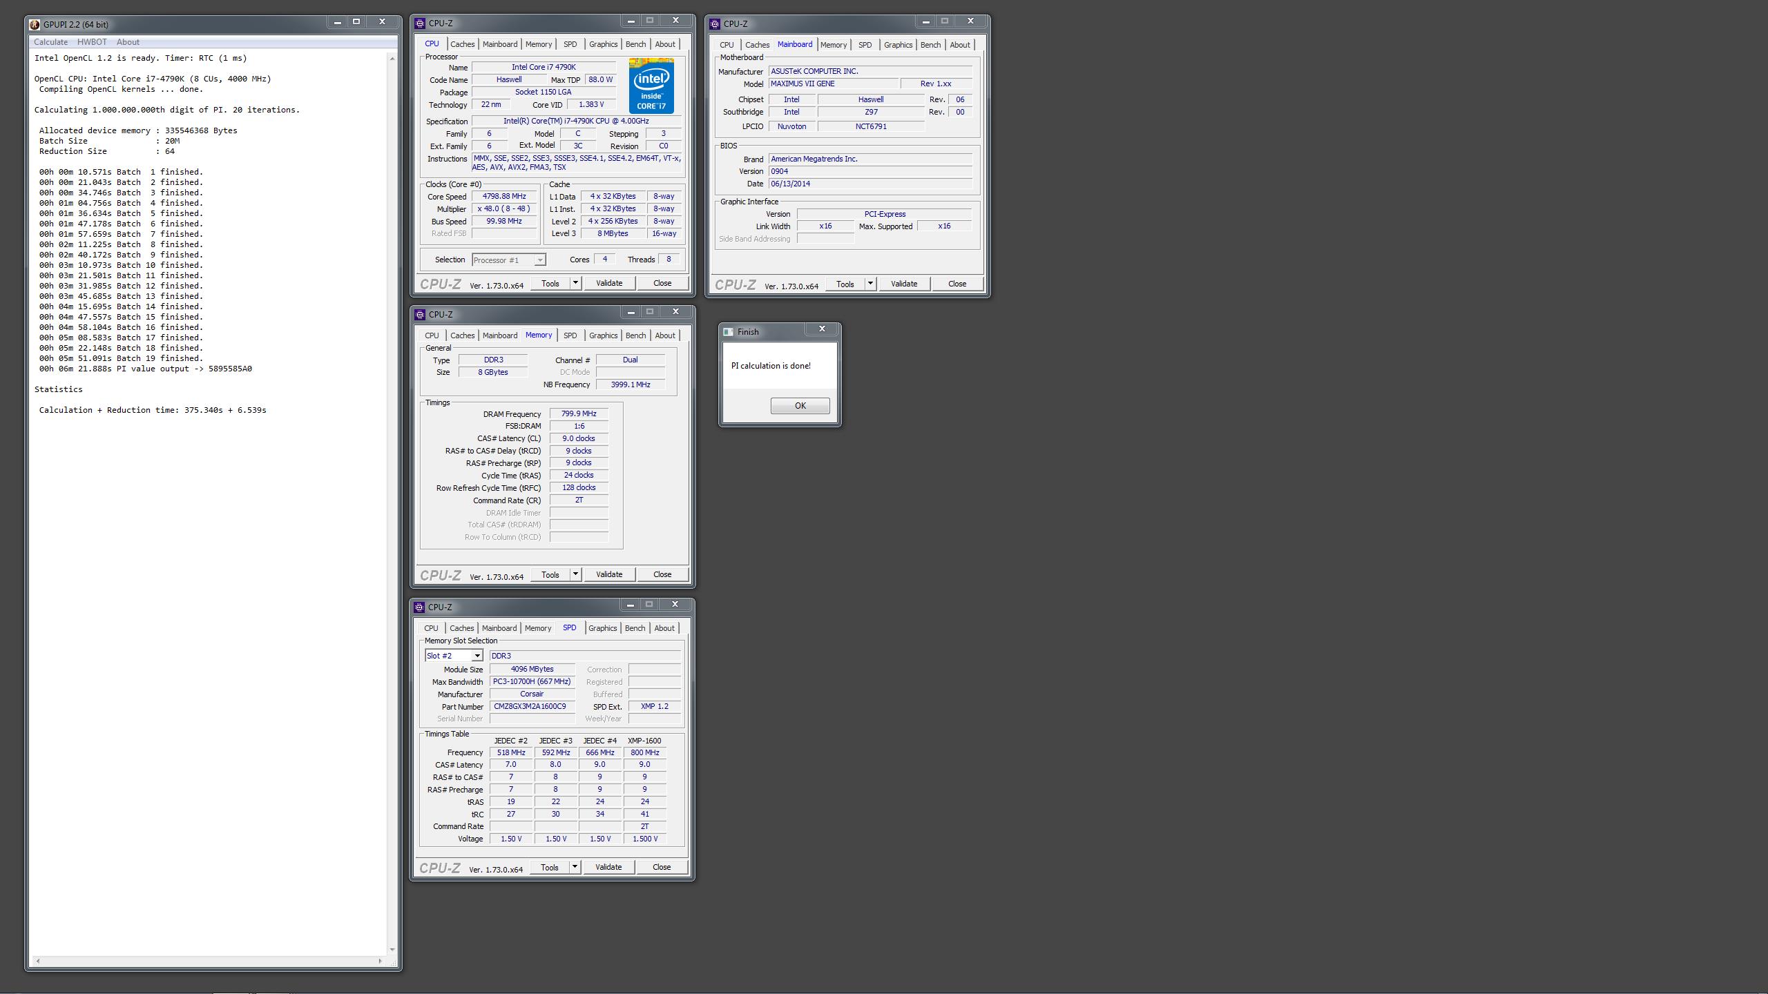
Task: Click GPUPI horizontal scrollbar left arrow
Action: click(37, 961)
